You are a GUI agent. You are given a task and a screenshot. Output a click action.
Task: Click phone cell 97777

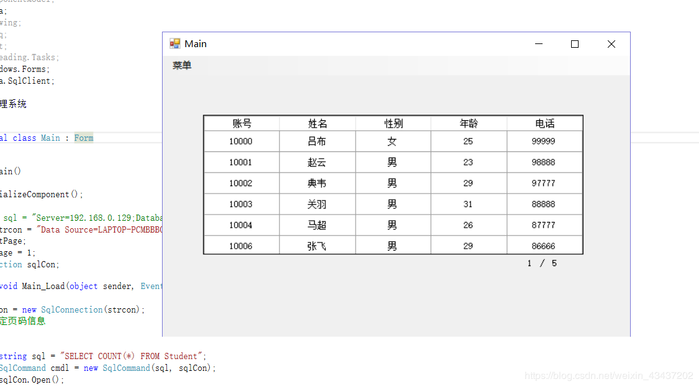pyautogui.click(x=544, y=183)
